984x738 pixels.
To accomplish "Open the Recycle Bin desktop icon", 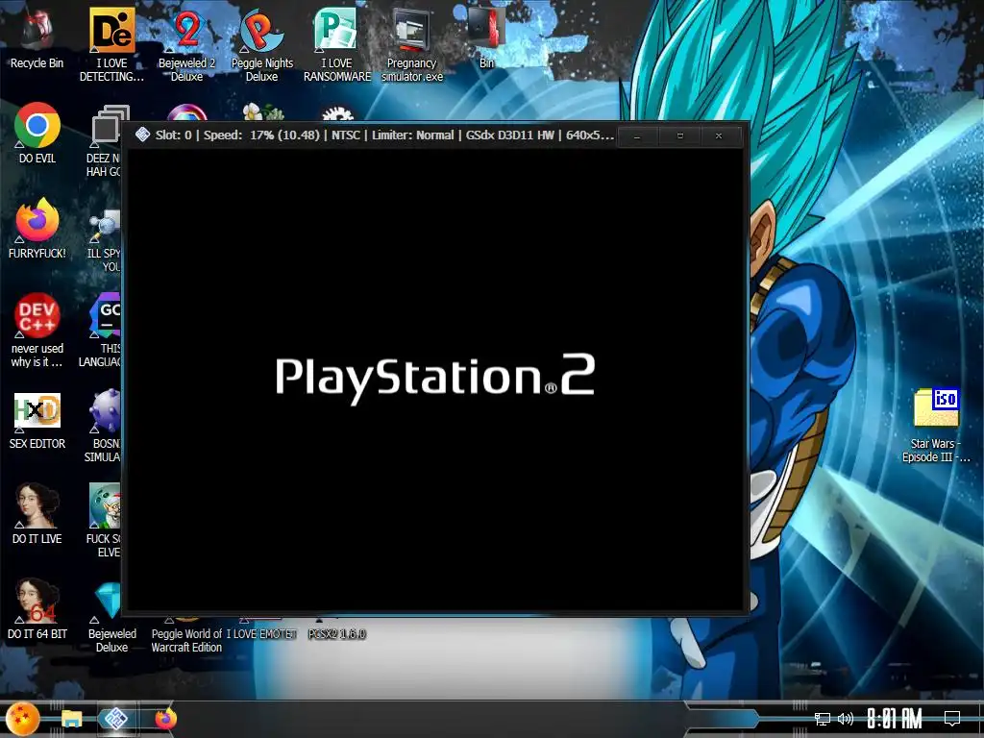I will point(37,37).
